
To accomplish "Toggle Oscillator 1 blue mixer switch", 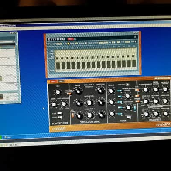I will pos(119,91).
